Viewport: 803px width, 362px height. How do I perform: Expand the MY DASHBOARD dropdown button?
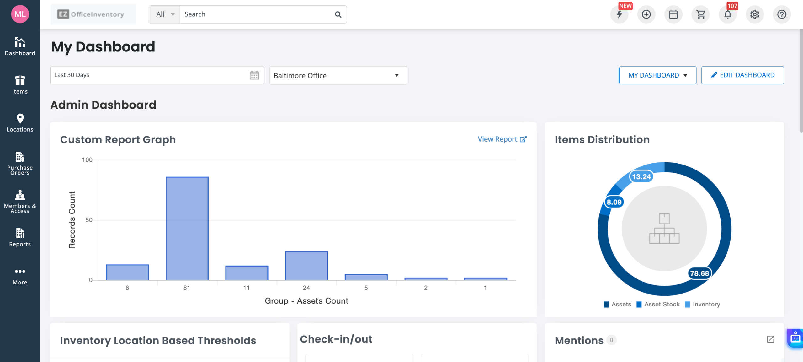point(657,75)
